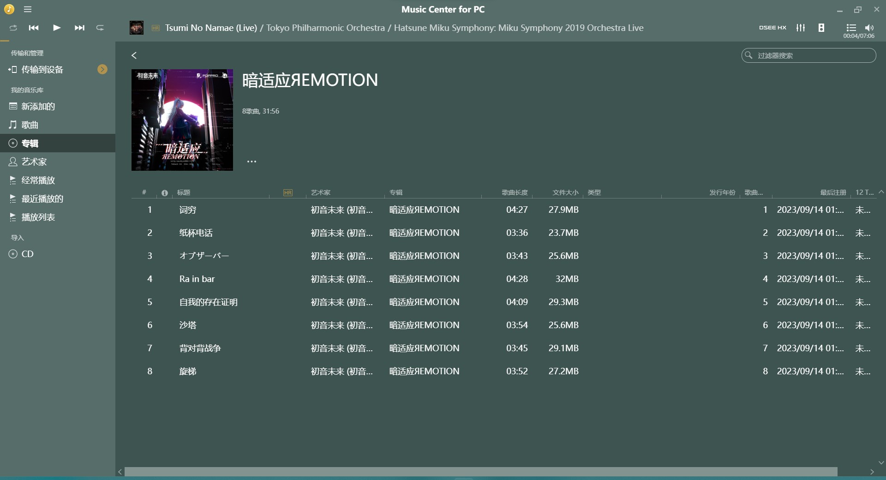Select the track 纸杯电话
886x480 pixels.
[196, 233]
